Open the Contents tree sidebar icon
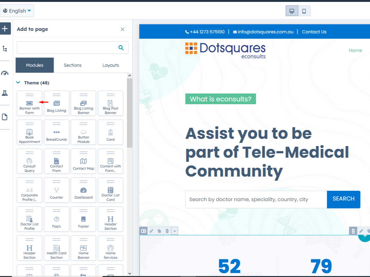 tap(5, 49)
